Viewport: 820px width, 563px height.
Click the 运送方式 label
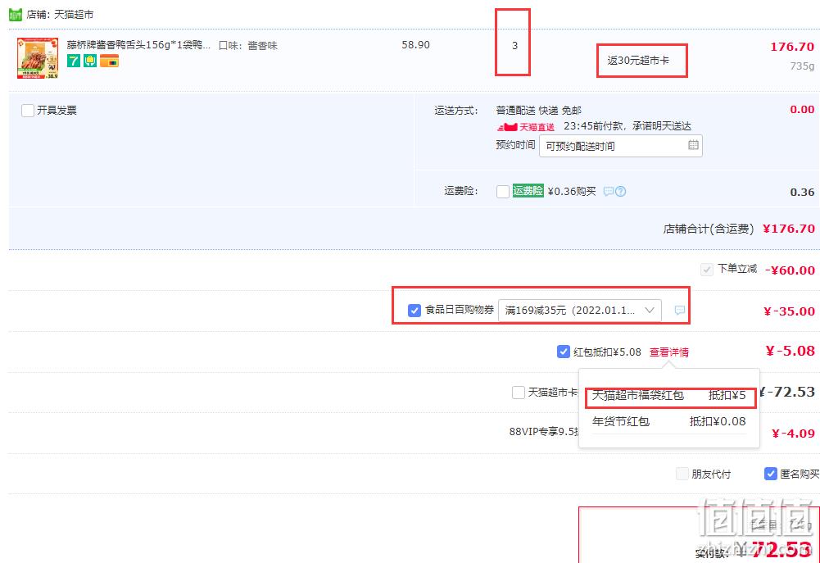pyautogui.click(x=456, y=111)
